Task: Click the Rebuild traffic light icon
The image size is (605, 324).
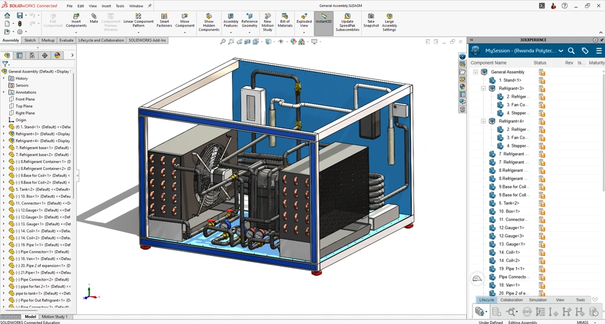Action: coord(20,23)
